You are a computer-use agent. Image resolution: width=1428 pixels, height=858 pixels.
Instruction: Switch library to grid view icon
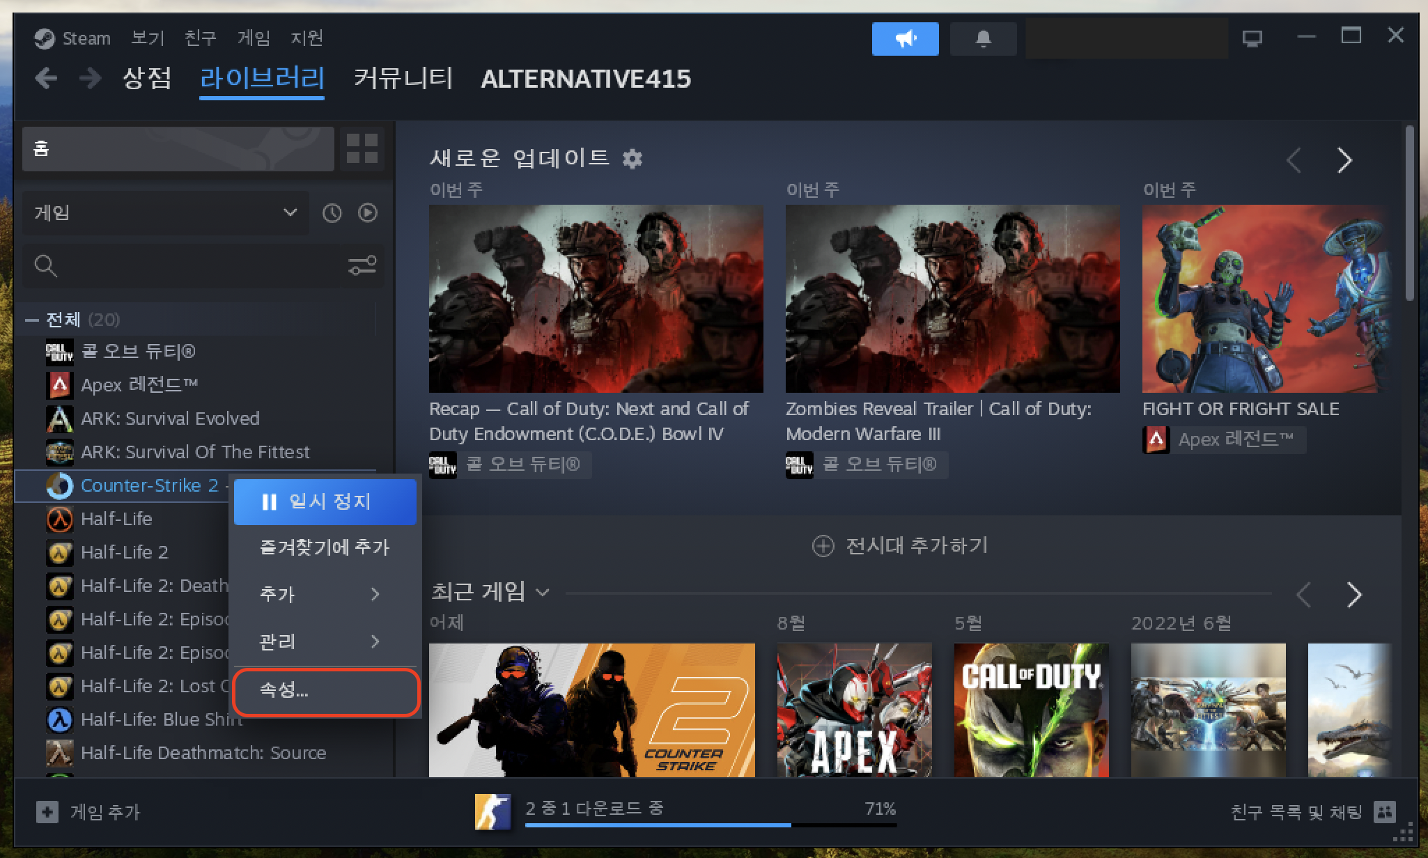[362, 148]
